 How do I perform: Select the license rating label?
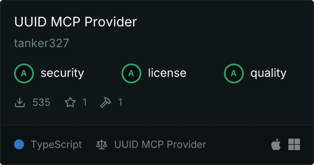pyautogui.click(x=167, y=73)
